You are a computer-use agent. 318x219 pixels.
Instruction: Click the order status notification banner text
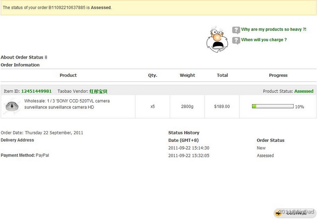click(57, 8)
